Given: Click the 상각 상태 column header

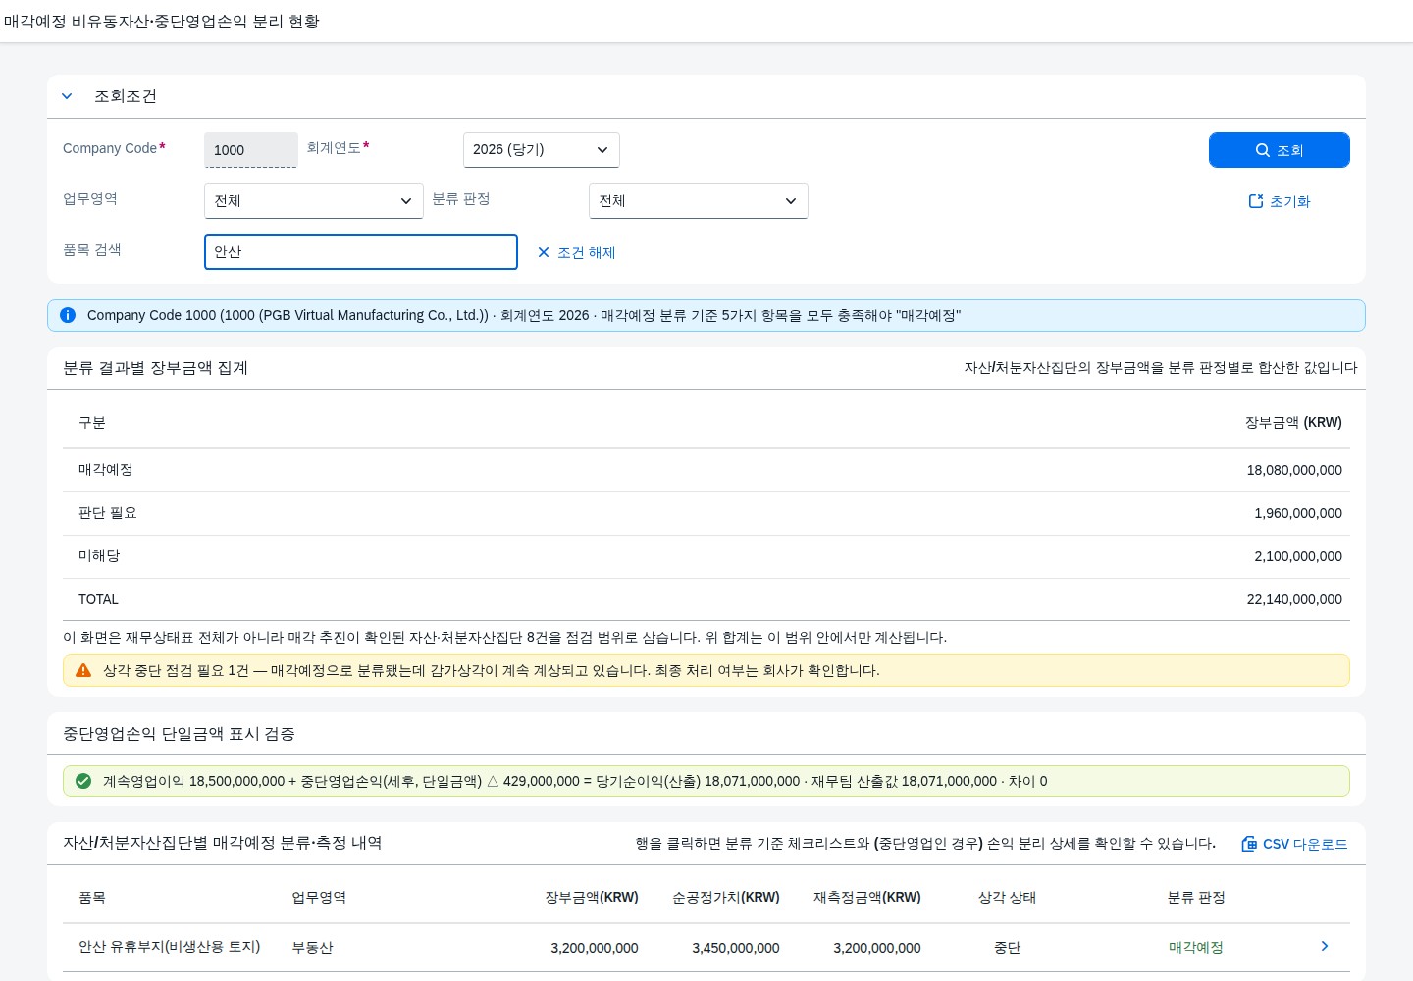Looking at the screenshot, I should tap(1007, 898).
